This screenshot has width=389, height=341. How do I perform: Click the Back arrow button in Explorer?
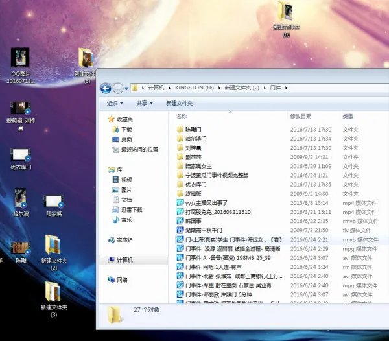pyautogui.click(x=106, y=88)
